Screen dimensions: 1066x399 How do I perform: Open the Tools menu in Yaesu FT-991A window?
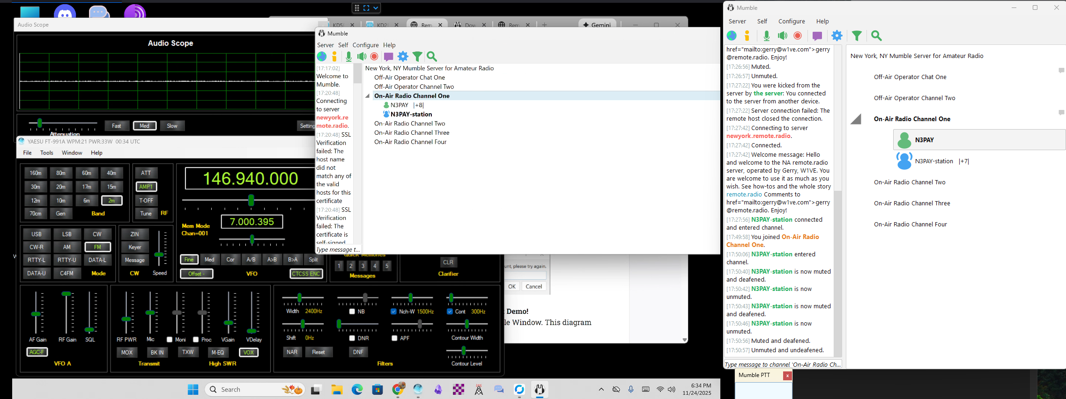[46, 153]
